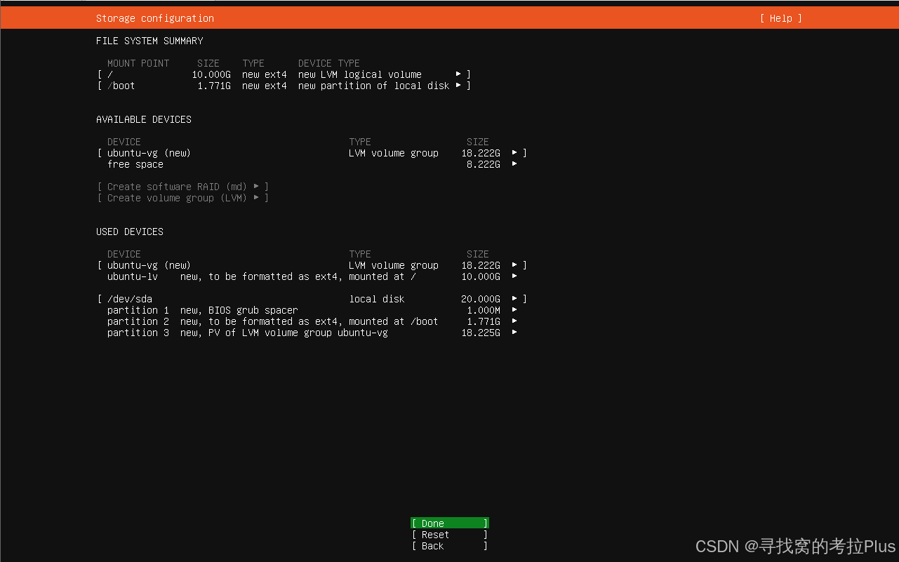Select the /boot mount point entry
The width and height of the screenshot is (899, 562).
[x=121, y=86]
